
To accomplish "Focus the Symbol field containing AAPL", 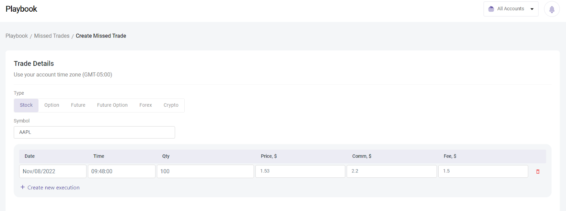I will [94, 132].
